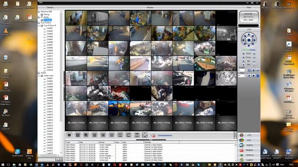The height and width of the screenshot is (167, 298).
Task: Move PTZ camera left
Action: (243, 40)
